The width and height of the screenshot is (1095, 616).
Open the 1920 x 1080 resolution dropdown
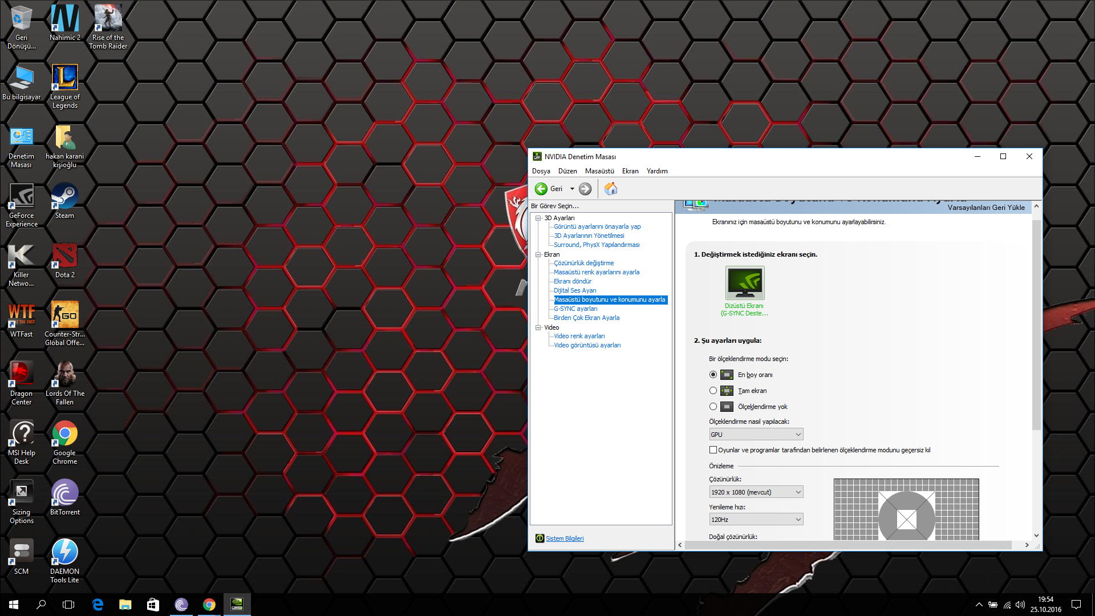point(756,492)
